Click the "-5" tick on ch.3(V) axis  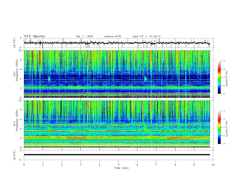coord(21,160)
